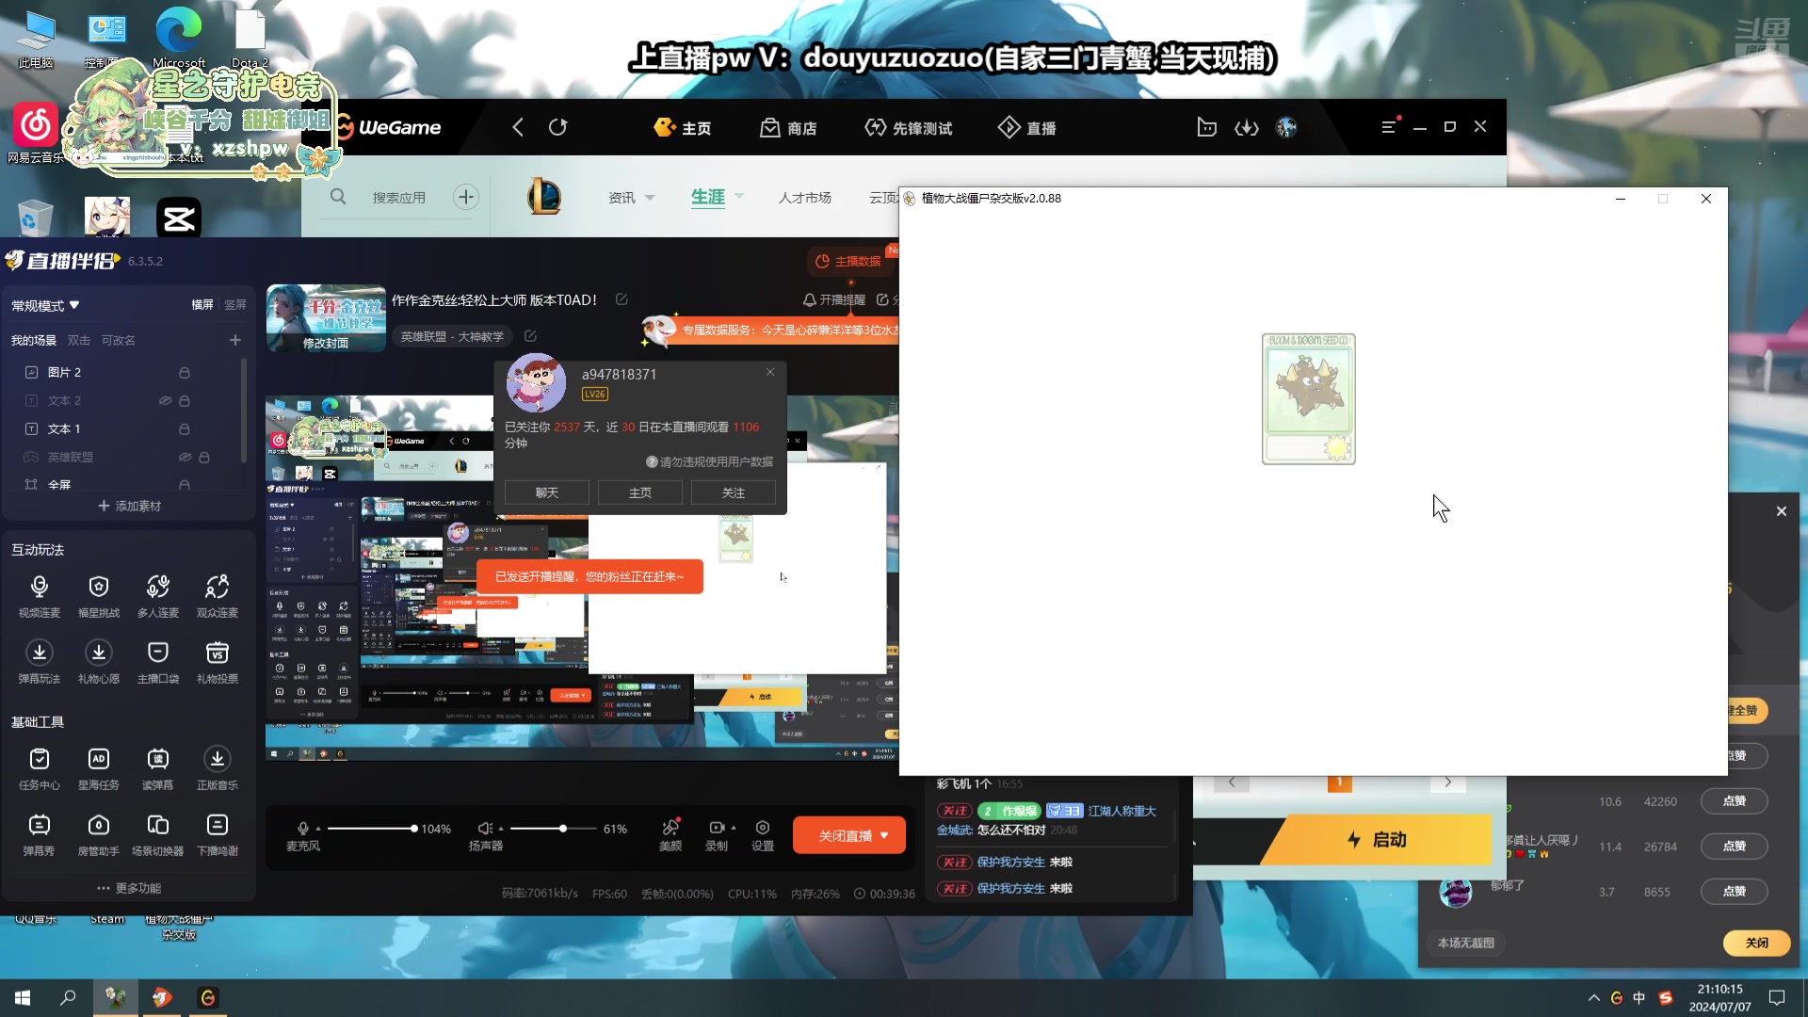The image size is (1808, 1017).
Task: Select 我的场景 scene tab
Action: pos(34,340)
